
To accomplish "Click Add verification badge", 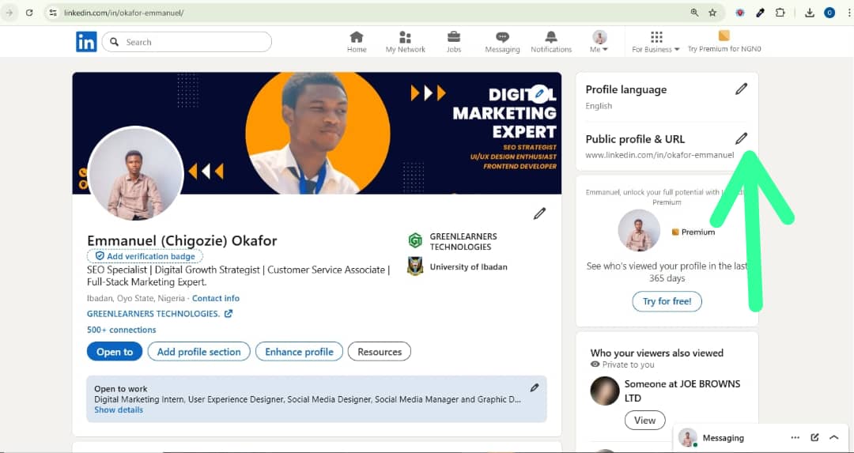I will coord(145,256).
